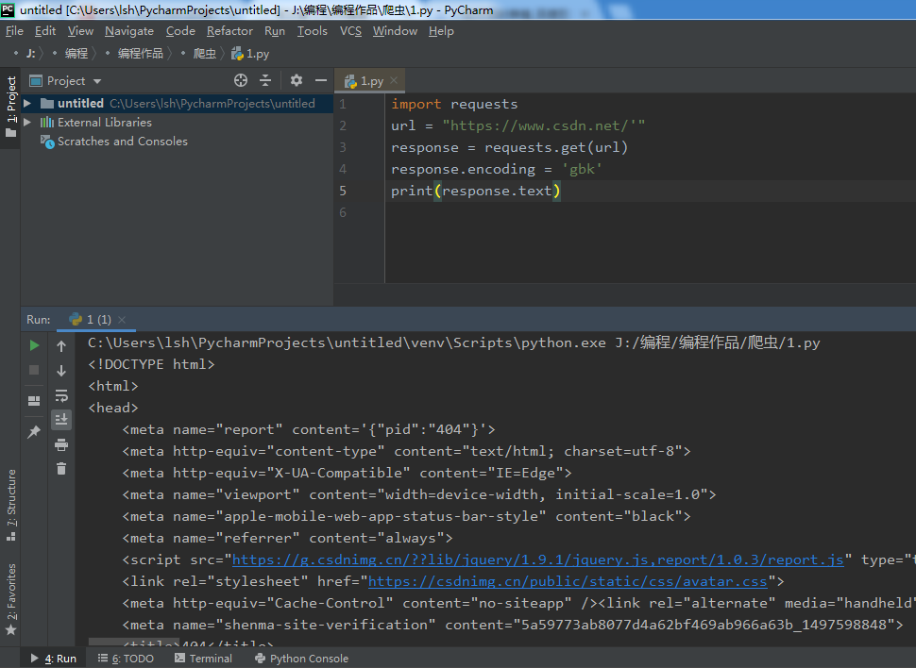
Task: Click the 'import requests' code line
Action: click(x=454, y=104)
